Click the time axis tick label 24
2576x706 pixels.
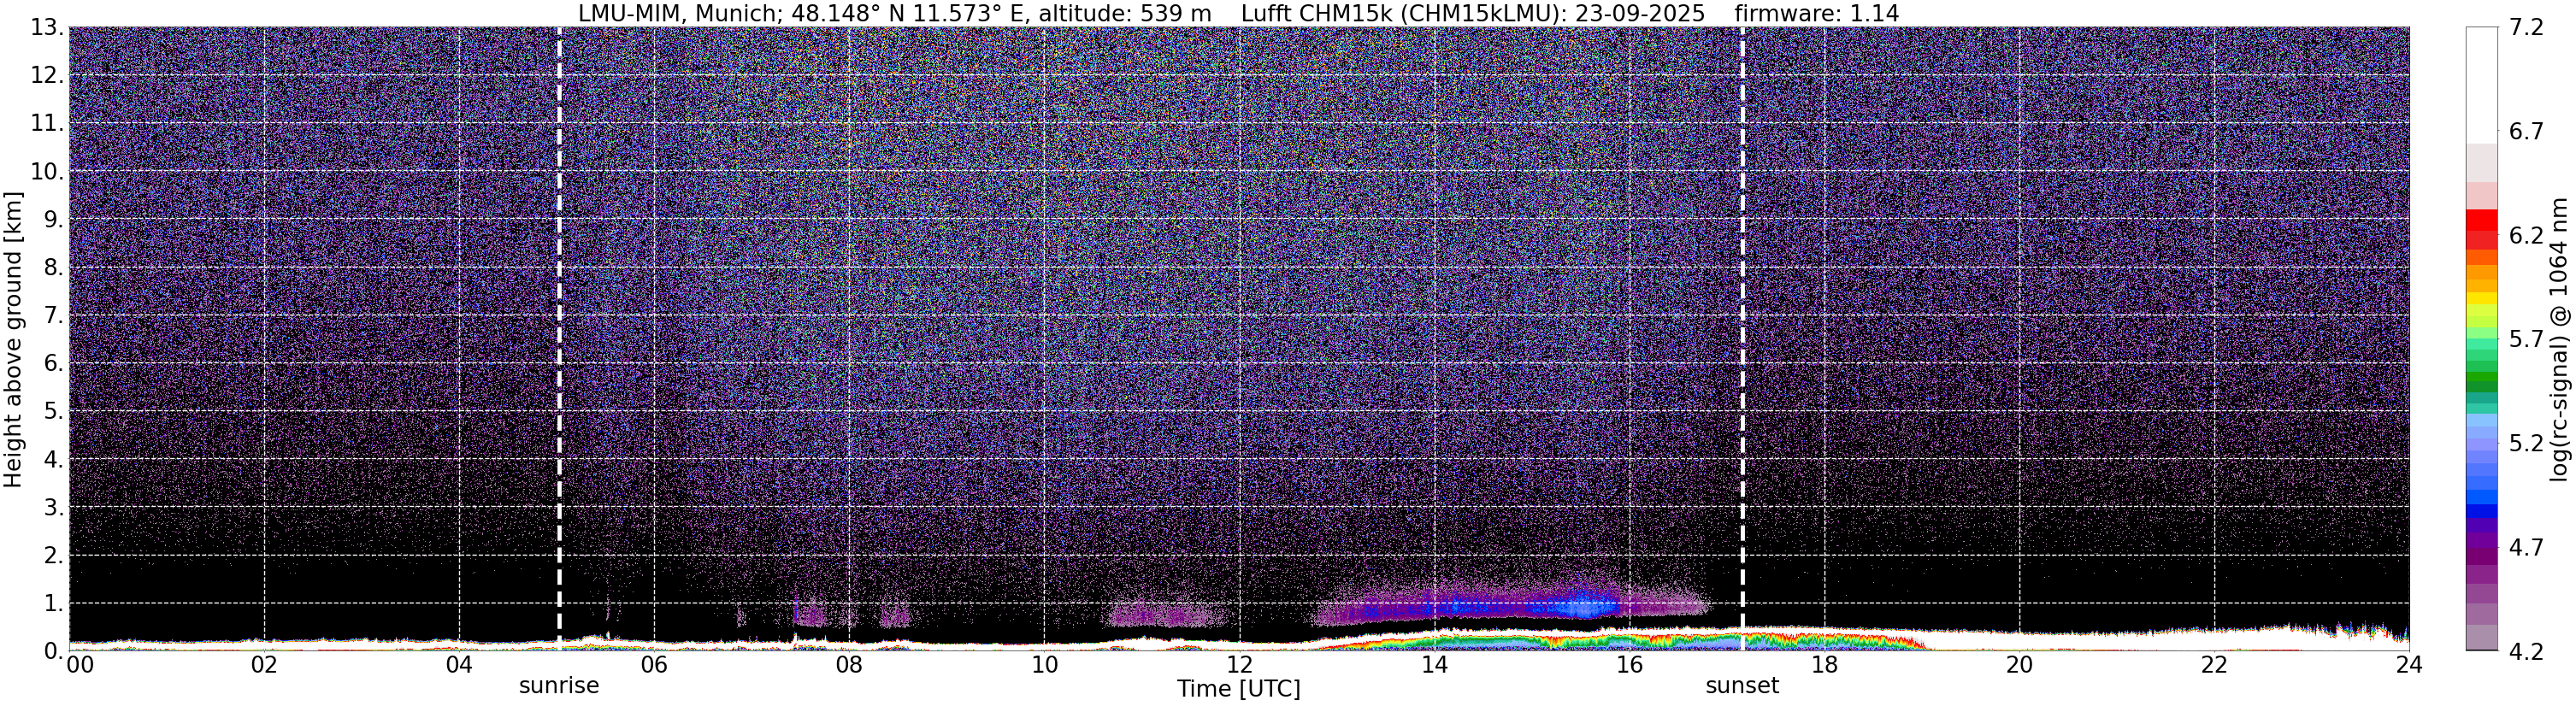[2409, 666]
